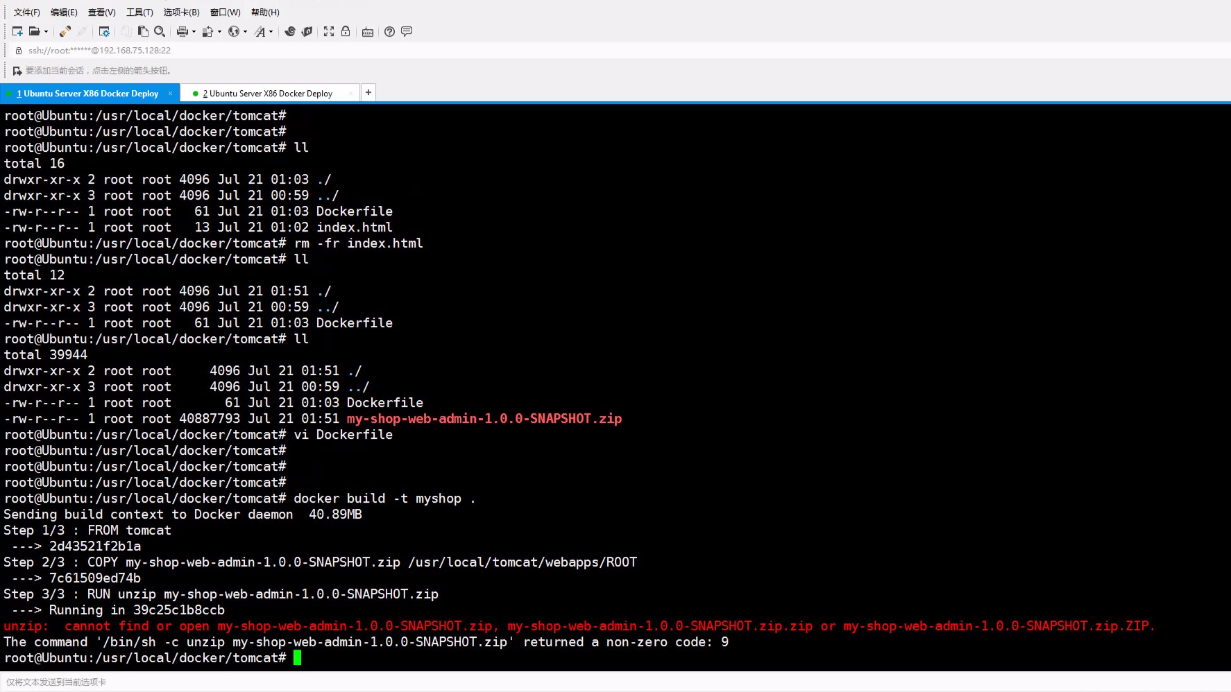This screenshot has height=692, width=1231.
Task: Click the Open Session folder icon
Action: pyautogui.click(x=34, y=31)
